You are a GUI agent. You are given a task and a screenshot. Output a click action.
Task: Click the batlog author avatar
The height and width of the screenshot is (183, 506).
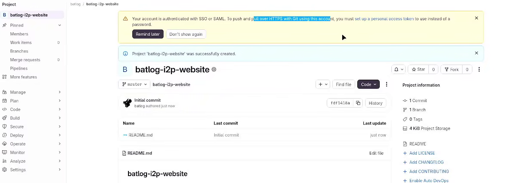pyautogui.click(x=127, y=103)
